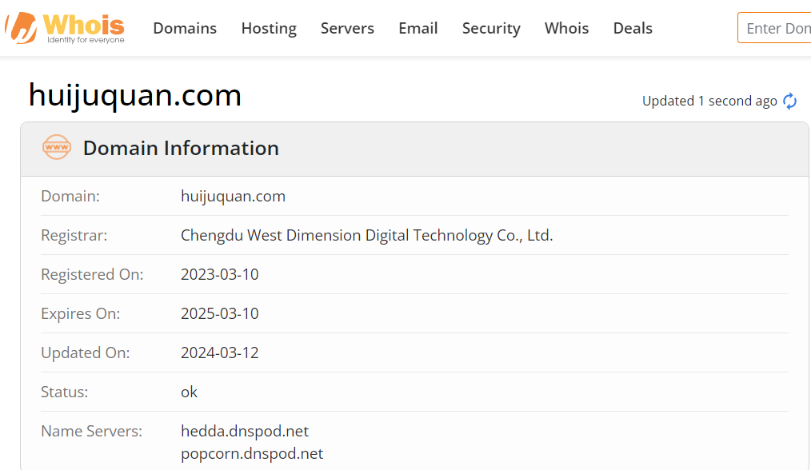Open the Deals menu
This screenshot has width=811, height=470.
coord(633,28)
